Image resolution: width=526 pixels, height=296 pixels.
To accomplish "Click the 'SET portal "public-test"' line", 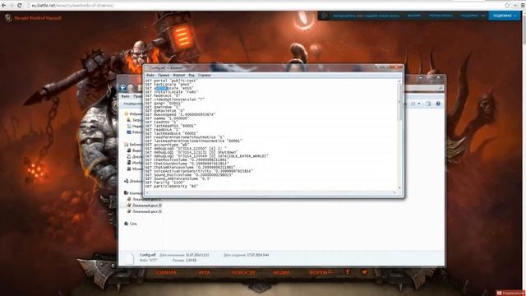I will (x=172, y=81).
